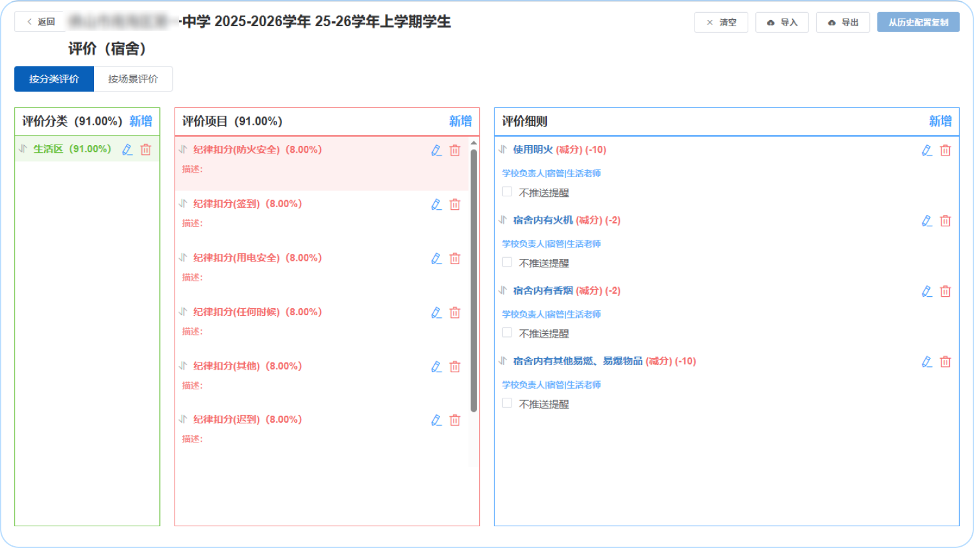Click 新增 in 评价项目 panel header

[x=460, y=121]
